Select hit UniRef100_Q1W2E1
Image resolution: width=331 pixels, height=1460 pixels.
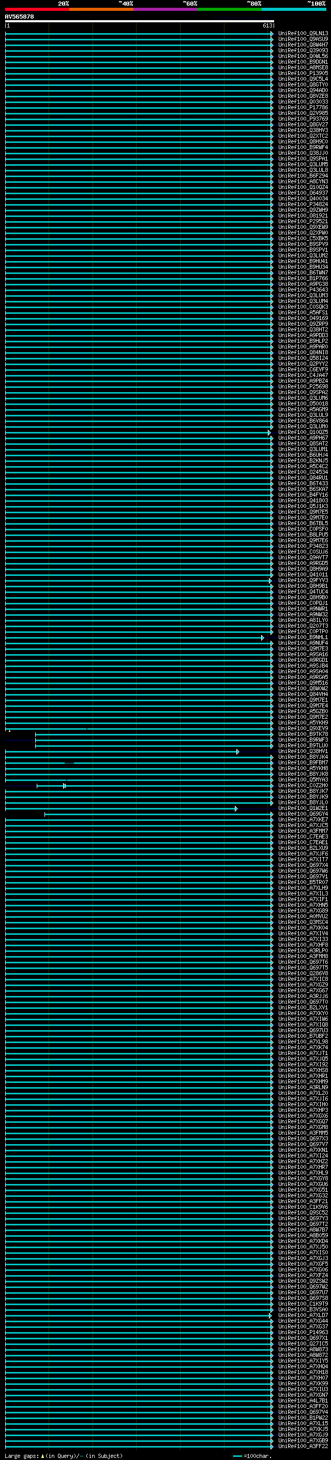point(303,808)
